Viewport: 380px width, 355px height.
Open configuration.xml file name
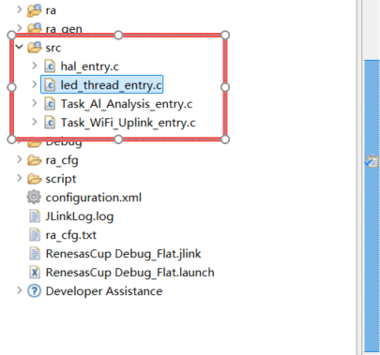point(94,198)
